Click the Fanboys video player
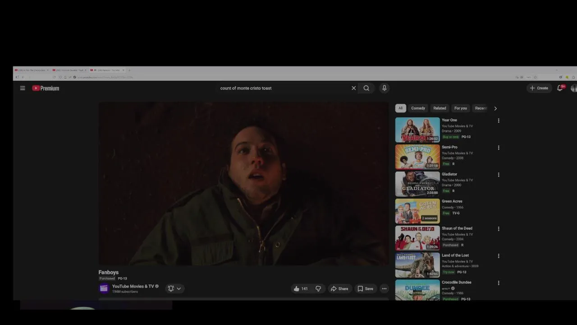The image size is (577, 325). (243, 184)
